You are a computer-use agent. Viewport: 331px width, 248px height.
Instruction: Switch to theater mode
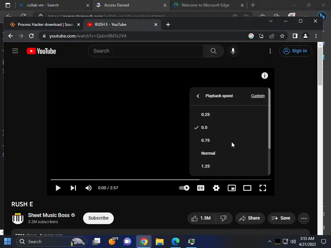coord(247,188)
